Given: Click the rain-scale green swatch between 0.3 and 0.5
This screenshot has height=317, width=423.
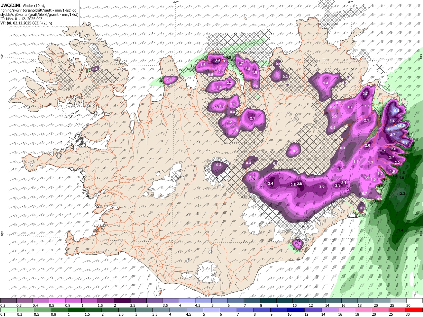Looking at the screenshot, I should point(25,310).
